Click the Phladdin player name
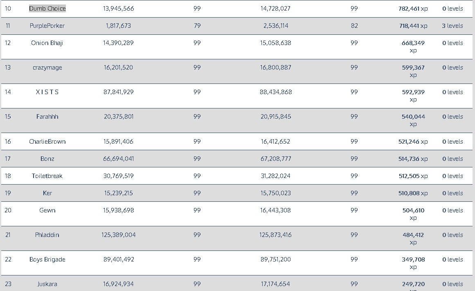 click(x=47, y=235)
